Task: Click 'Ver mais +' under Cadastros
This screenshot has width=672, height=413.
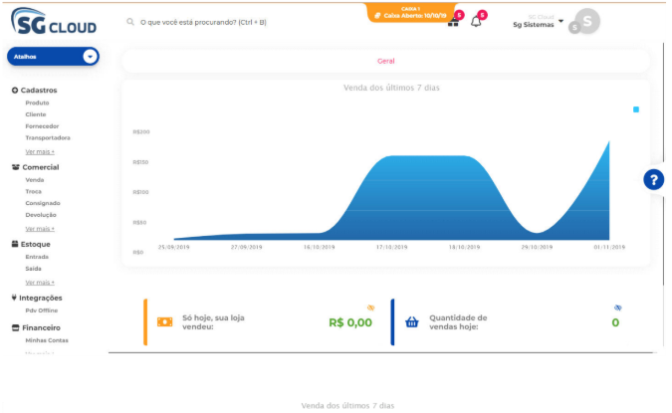Action: pos(40,151)
